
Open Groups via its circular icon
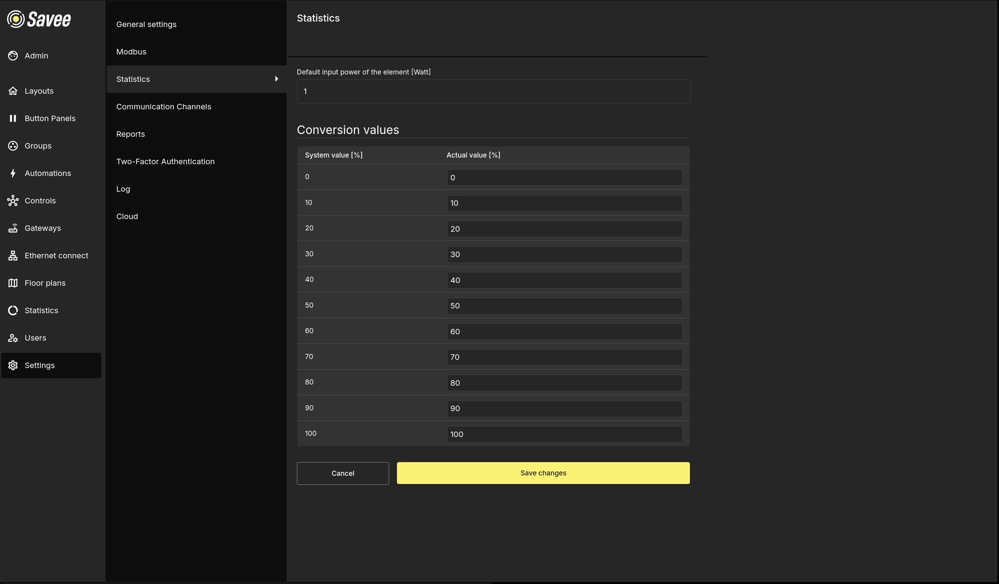click(13, 146)
